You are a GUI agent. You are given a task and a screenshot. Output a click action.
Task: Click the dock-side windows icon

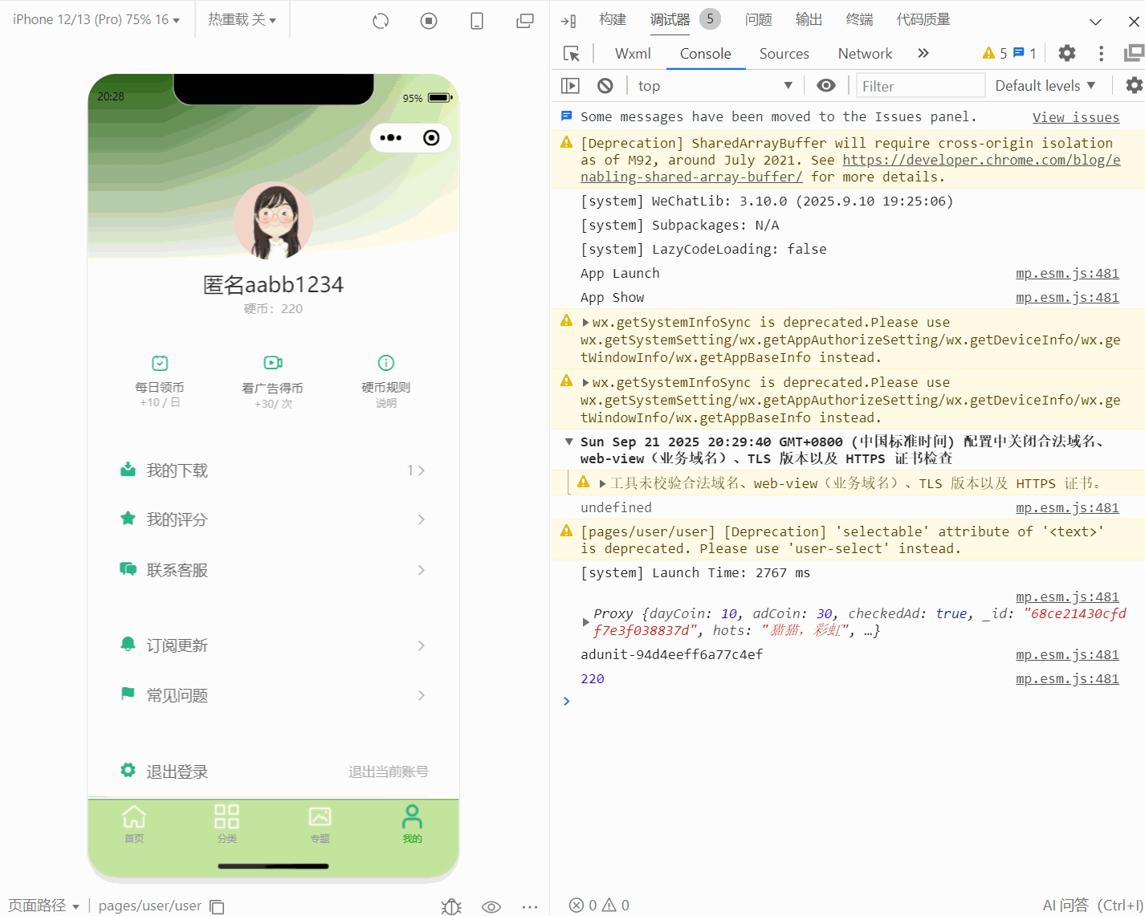1134,53
